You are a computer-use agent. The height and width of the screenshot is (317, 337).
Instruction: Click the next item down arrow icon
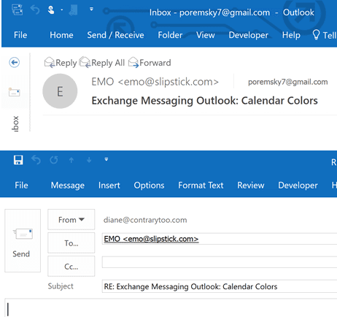pyautogui.click(x=89, y=160)
